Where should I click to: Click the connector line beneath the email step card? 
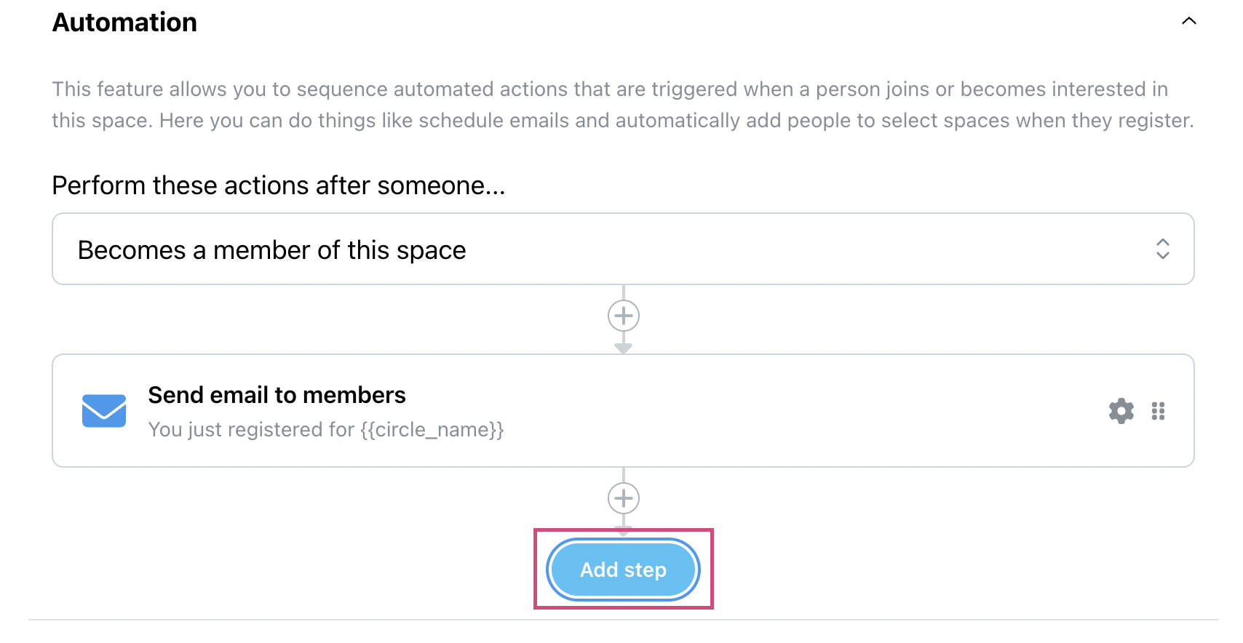click(624, 475)
